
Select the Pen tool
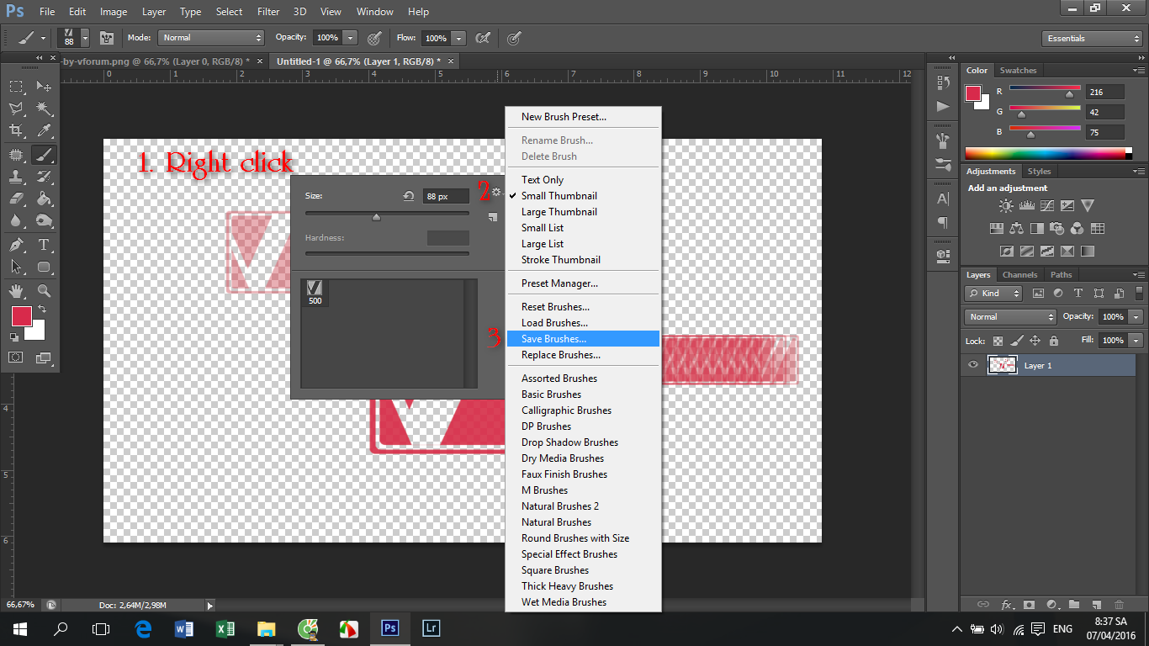click(16, 245)
